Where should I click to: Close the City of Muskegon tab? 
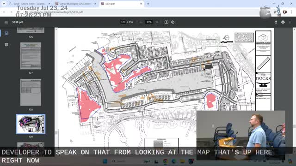95,4
